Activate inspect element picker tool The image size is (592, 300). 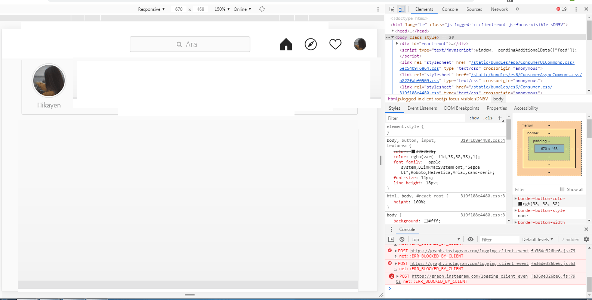(391, 9)
